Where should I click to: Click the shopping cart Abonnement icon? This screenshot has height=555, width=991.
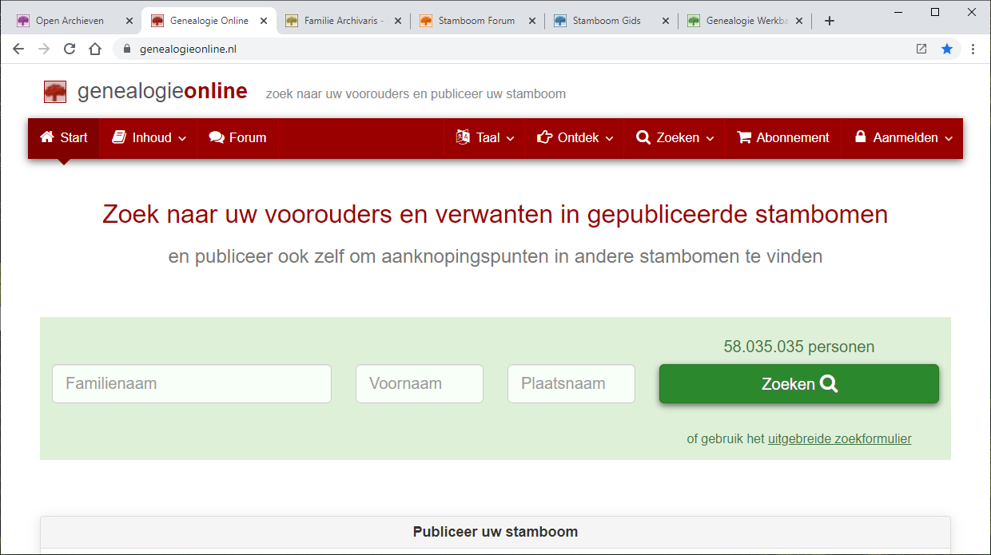(744, 137)
